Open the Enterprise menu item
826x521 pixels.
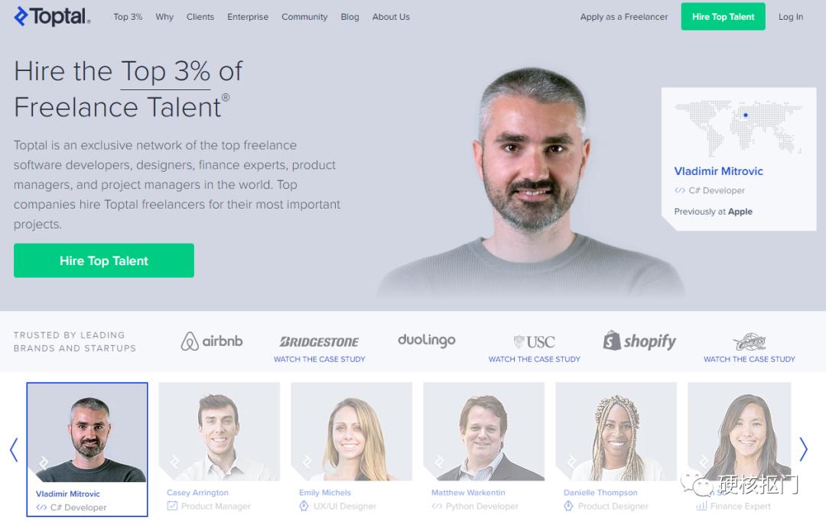click(x=248, y=17)
